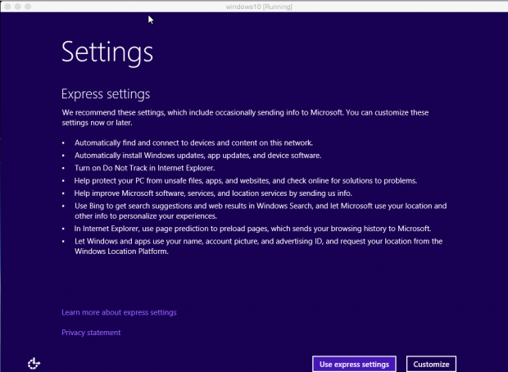Image resolution: width=508 pixels, height=372 pixels.
Task: Click 'Turn on Do Not Track' bullet
Action: coord(144,168)
